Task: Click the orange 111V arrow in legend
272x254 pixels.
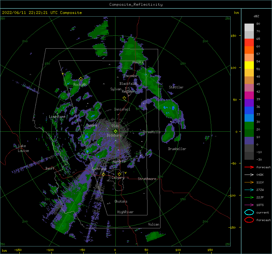Action: (x=249, y=182)
